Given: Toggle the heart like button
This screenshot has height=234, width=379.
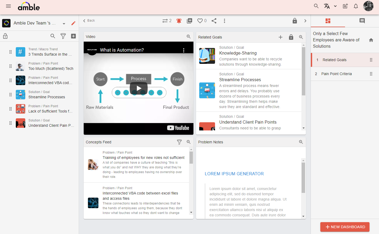Looking at the screenshot, I should pyautogui.click(x=200, y=21).
